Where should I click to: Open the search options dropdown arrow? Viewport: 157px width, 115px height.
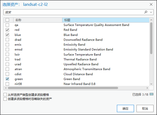[151, 12]
